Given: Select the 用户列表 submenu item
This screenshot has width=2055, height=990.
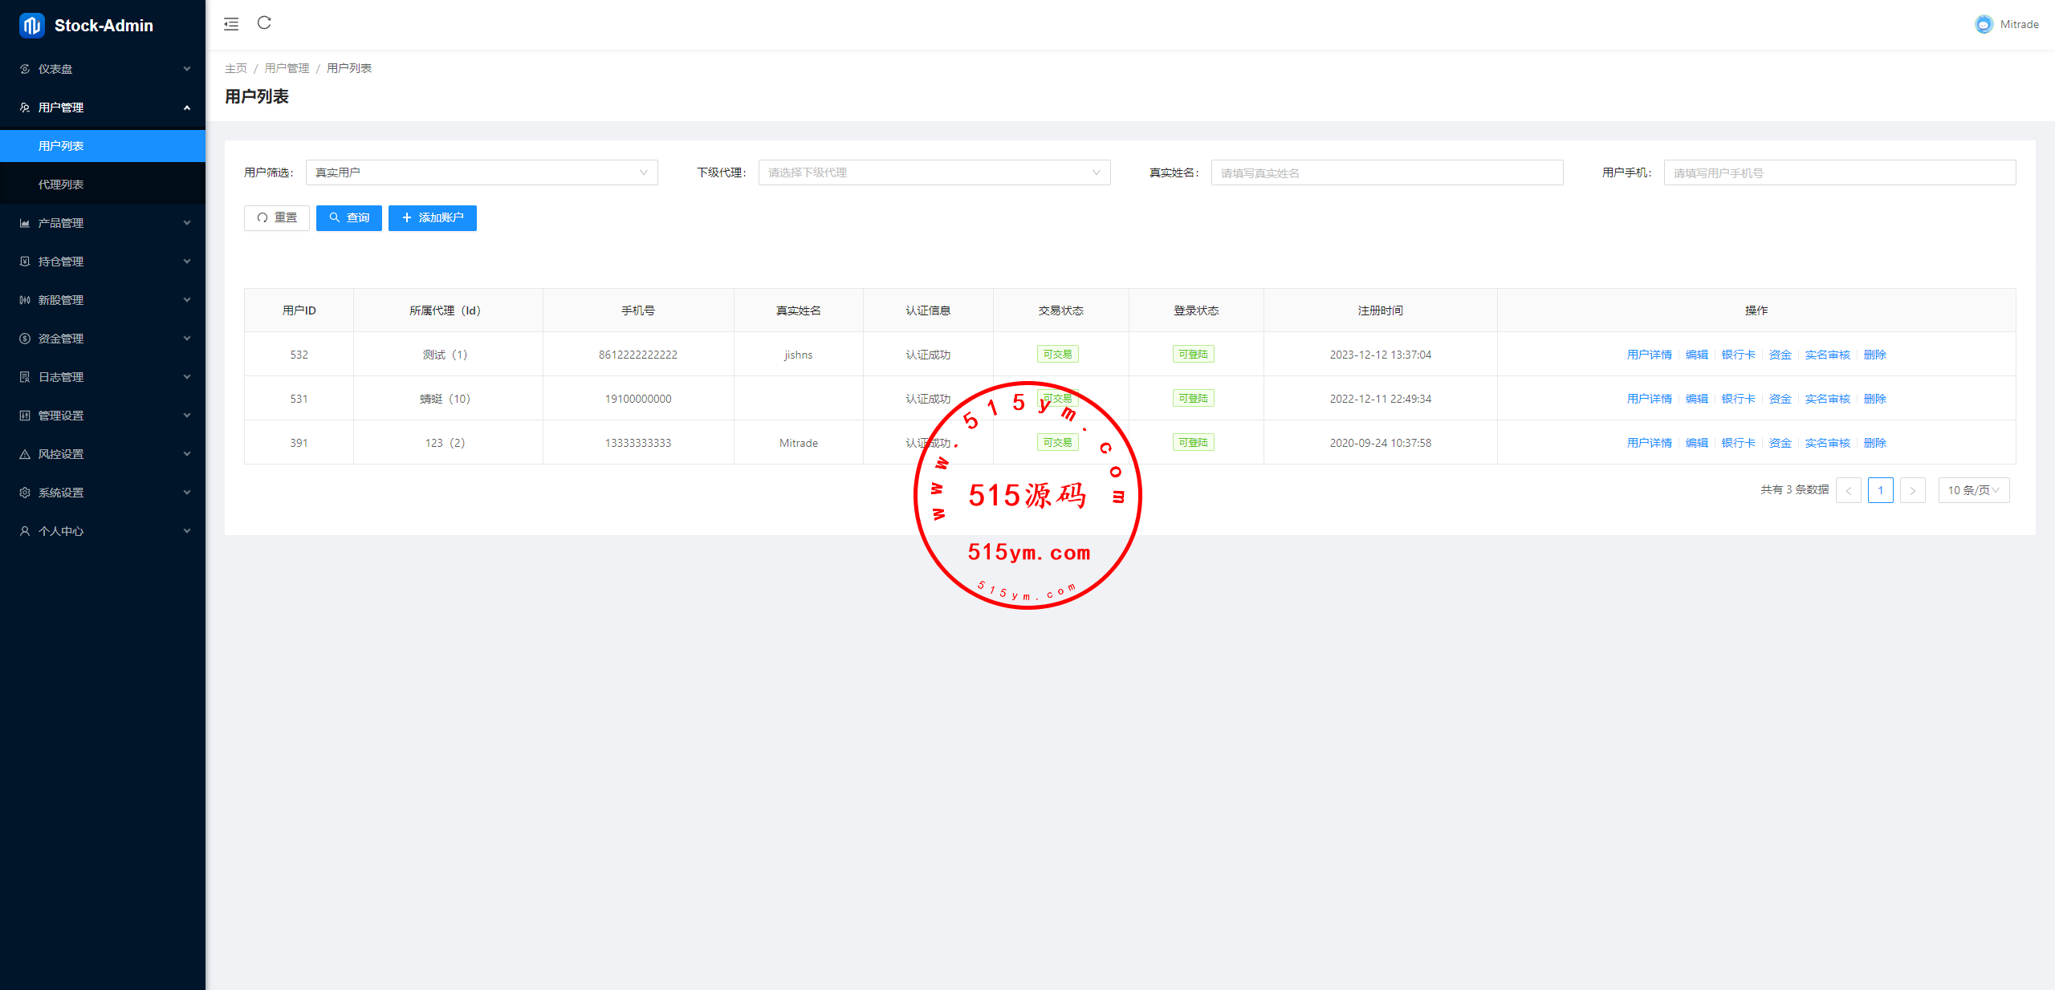Looking at the screenshot, I should click(61, 146).
